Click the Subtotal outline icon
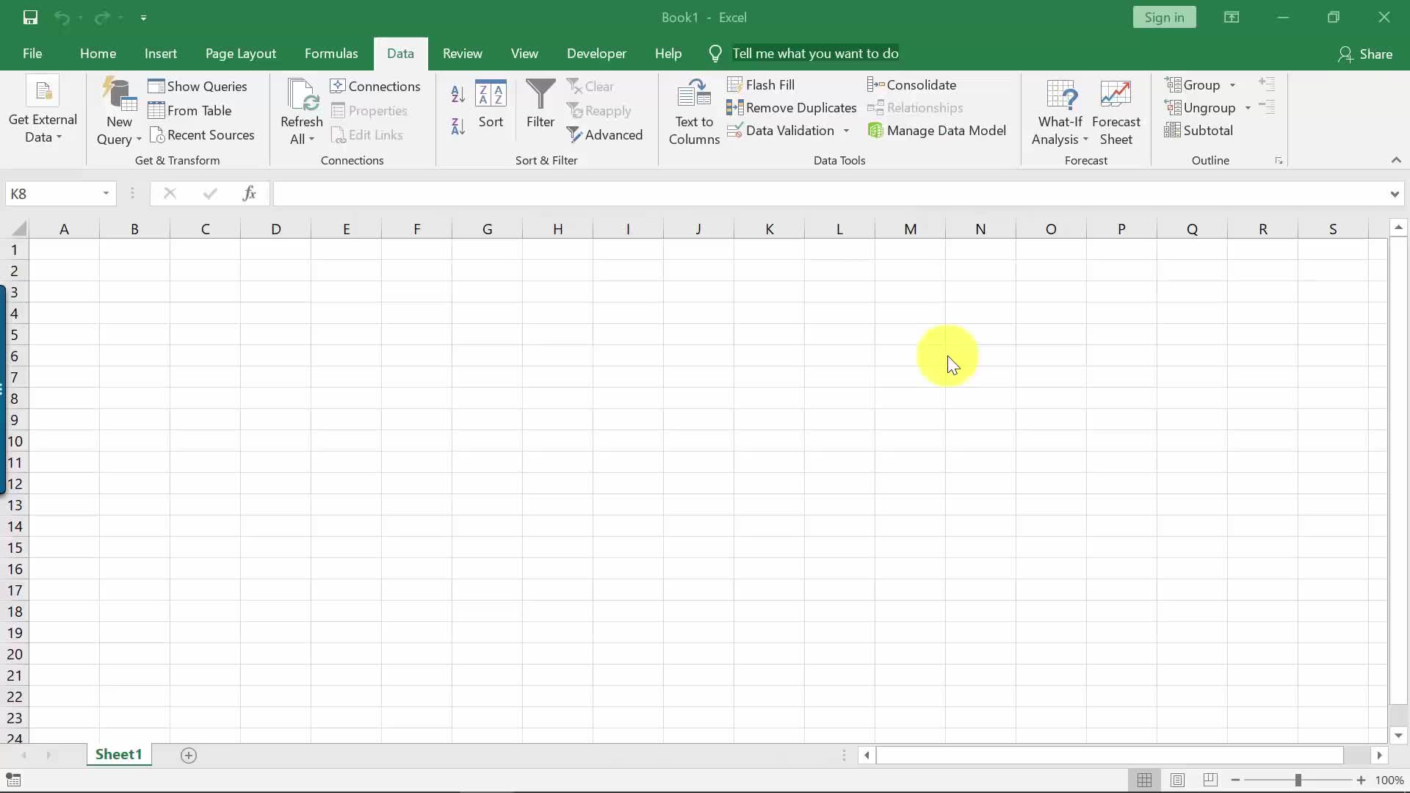The image size is (1410, 793). coord(1198,131)
